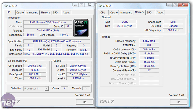Image resolution: width=193 pixels, height=109 pixels.
Task: Click L1 Data cache value
Action: [78, 66]
